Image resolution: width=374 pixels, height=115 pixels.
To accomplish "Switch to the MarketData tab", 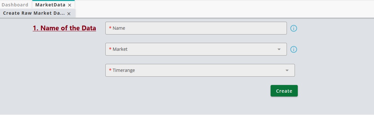I will click(x=50, y=5).
